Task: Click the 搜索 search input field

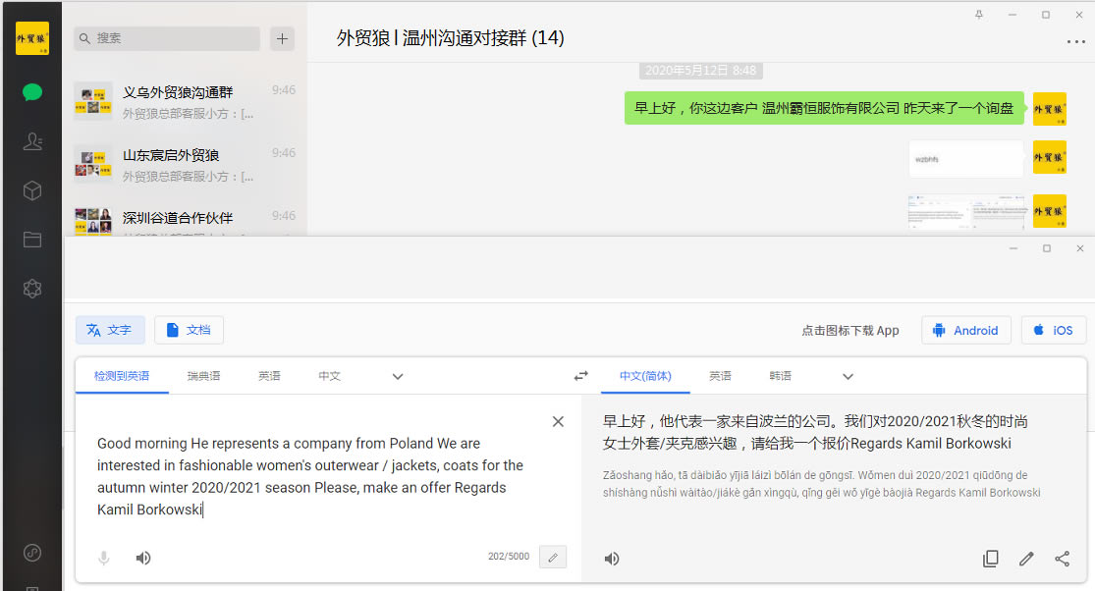Action: pos(167,38)
